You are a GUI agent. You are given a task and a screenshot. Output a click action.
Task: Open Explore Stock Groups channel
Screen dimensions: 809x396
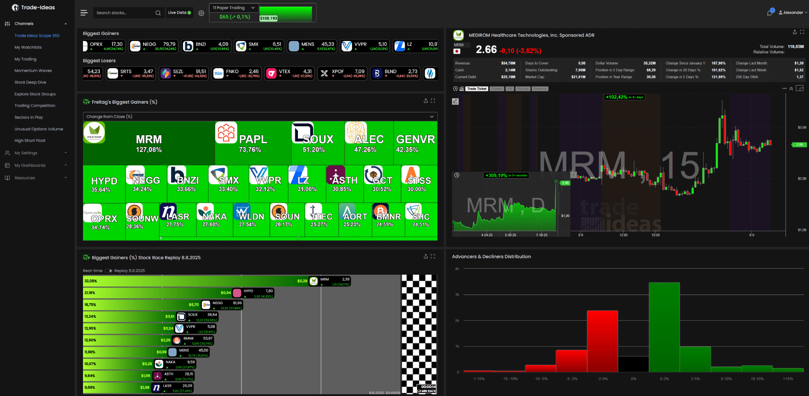35,94
